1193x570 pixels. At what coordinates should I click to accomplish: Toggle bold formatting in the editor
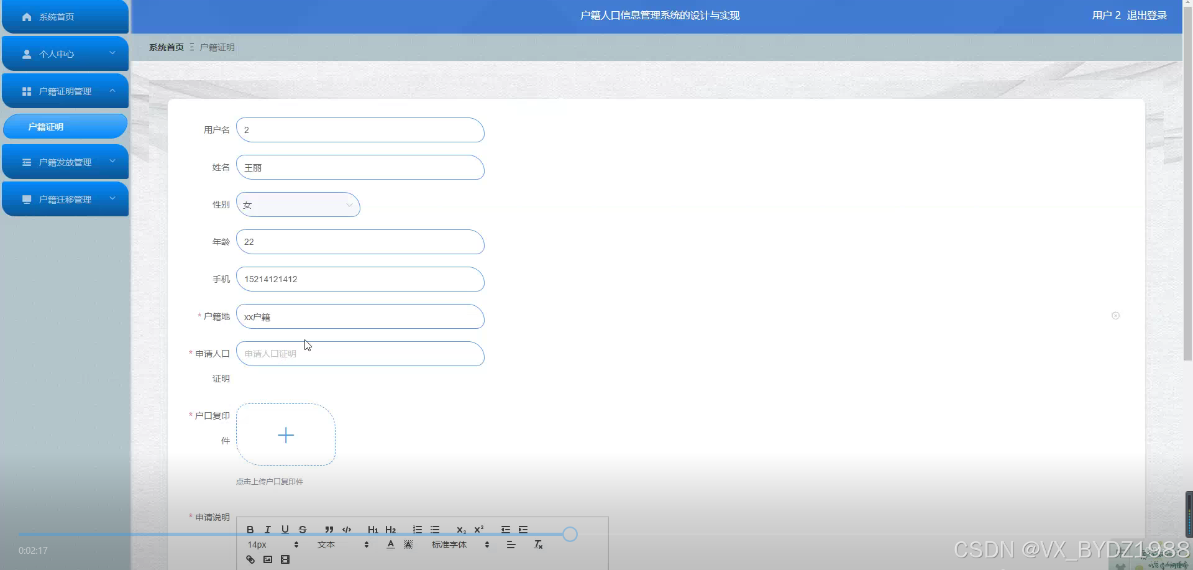pyautogui.click(x=250, y=530)
